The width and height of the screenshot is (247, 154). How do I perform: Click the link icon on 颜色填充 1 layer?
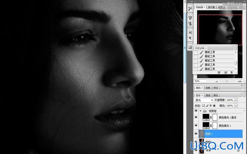click(x=211, y=126)
